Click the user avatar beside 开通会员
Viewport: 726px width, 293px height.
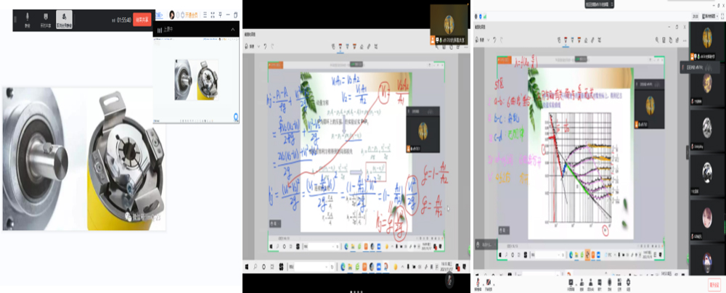172,15
